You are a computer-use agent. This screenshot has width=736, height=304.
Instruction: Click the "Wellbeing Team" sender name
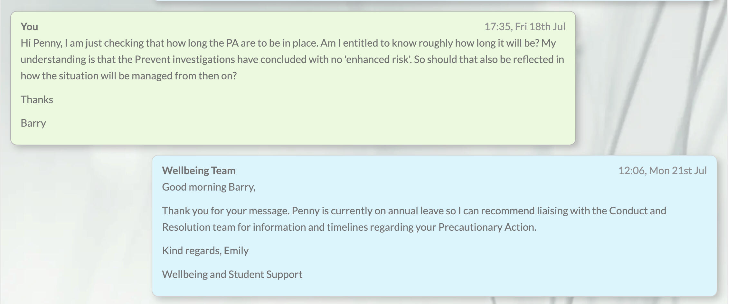[199, 171]
